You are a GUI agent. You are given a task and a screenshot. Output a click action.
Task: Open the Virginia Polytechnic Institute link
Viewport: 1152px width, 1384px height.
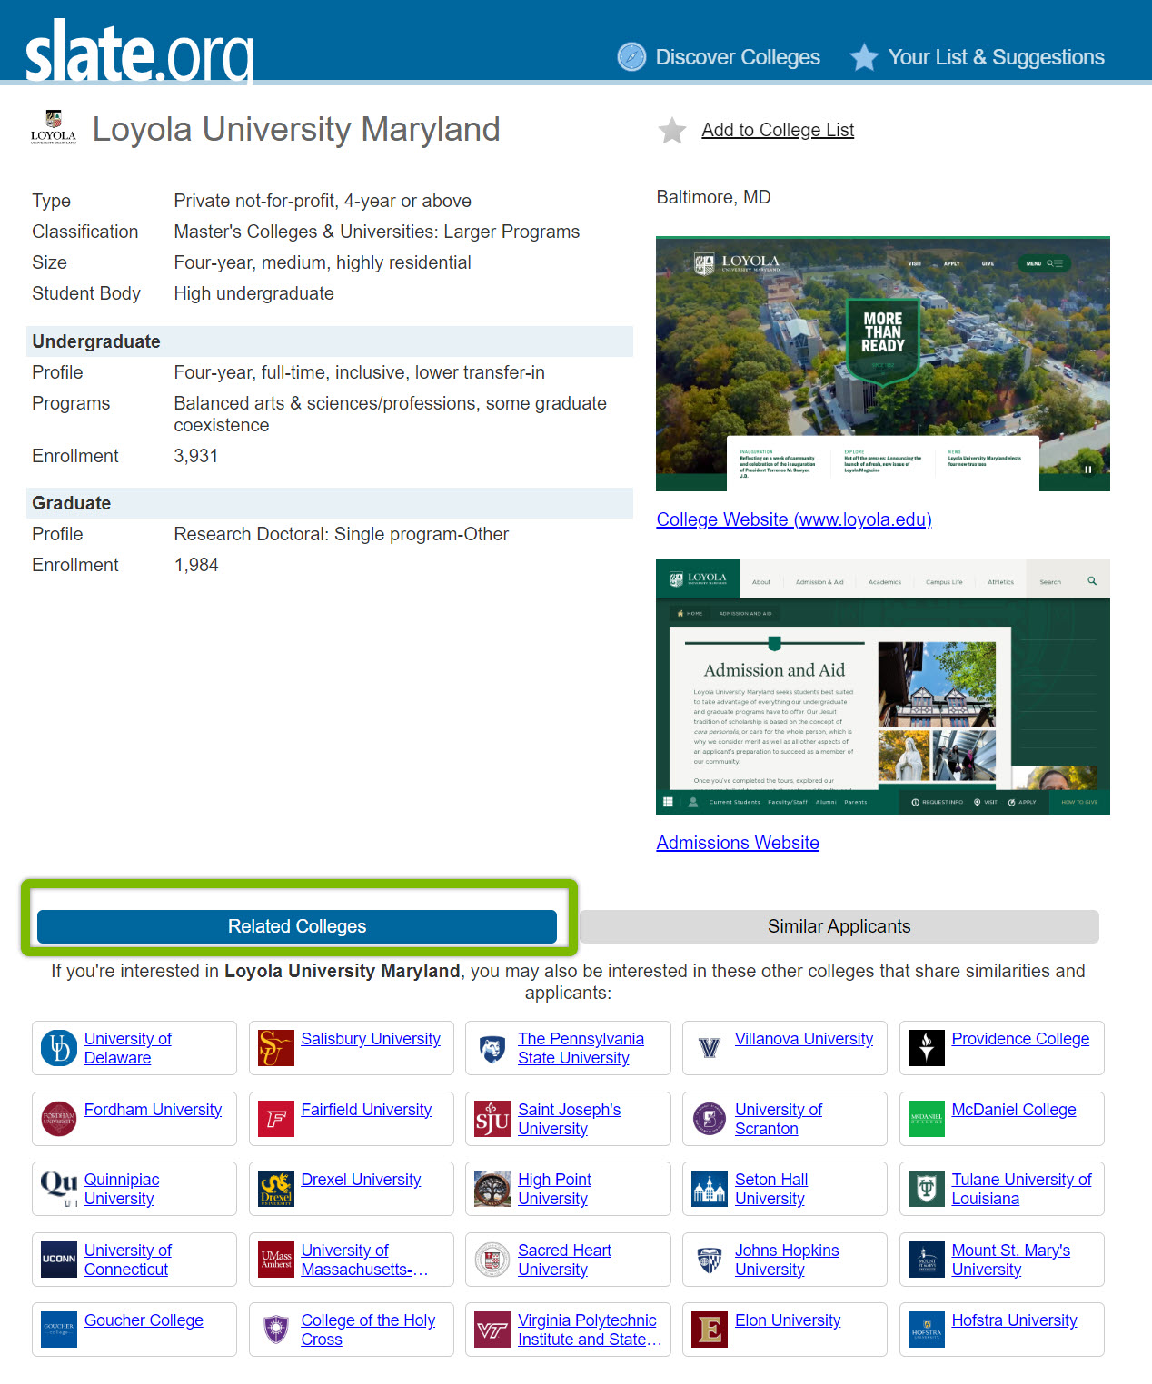point(590,1330)
